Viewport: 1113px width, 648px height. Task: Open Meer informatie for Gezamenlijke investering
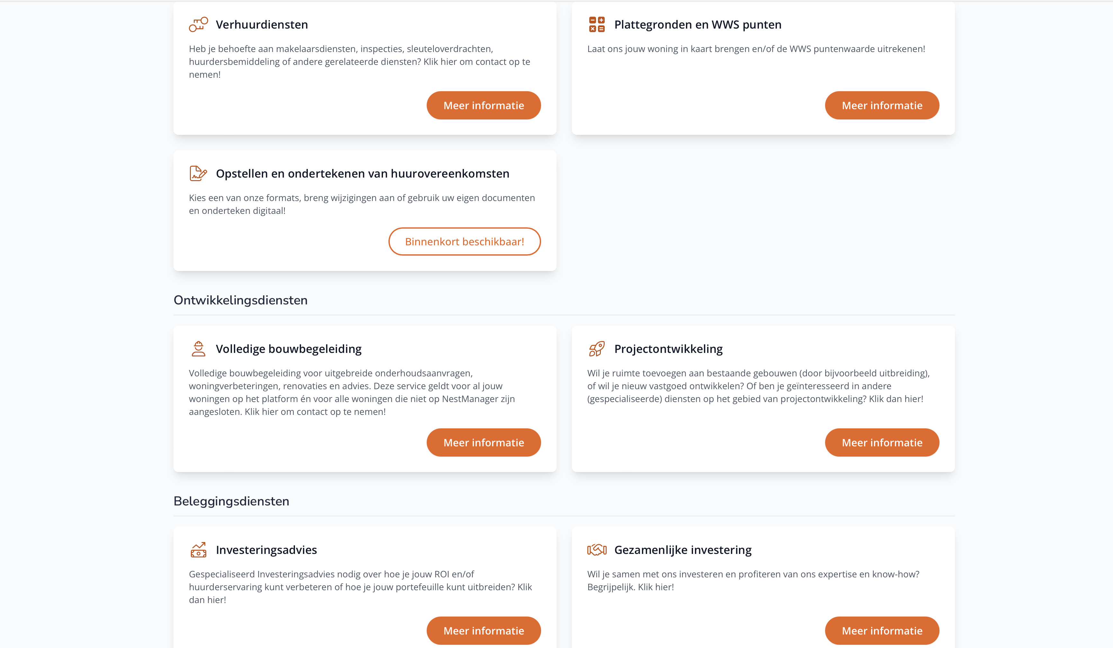pyautogui.click(x=882, y=631)
